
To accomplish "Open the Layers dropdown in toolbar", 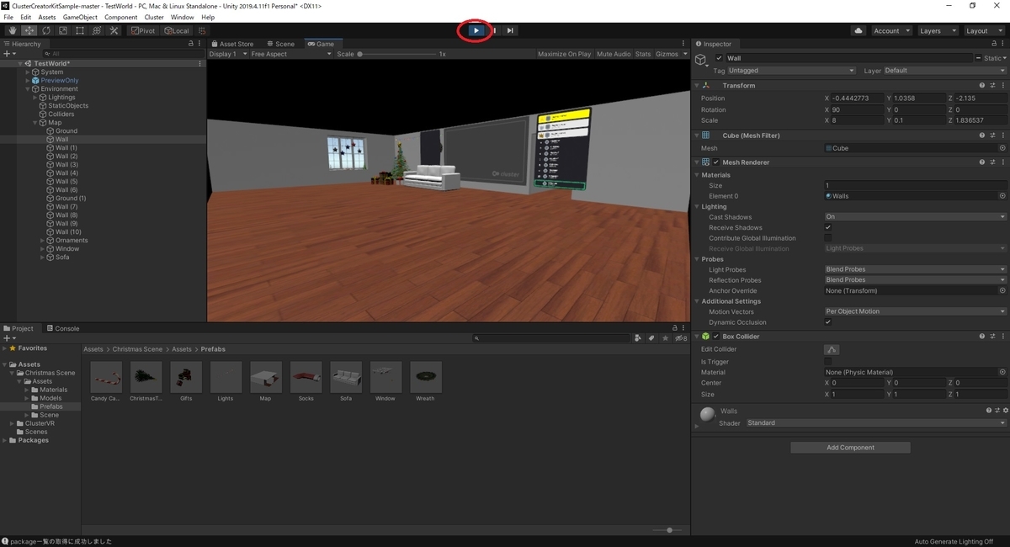I will point(937,30).
